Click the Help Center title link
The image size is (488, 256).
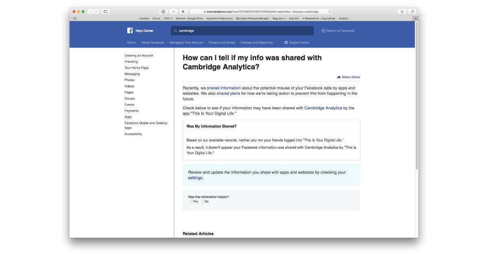pyautogui.click(x=144, y=30)
